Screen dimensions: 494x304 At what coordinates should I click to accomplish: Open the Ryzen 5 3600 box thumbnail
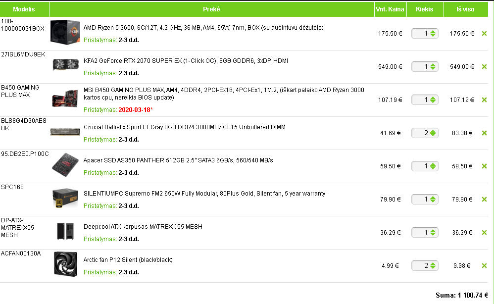pos(65,32)
